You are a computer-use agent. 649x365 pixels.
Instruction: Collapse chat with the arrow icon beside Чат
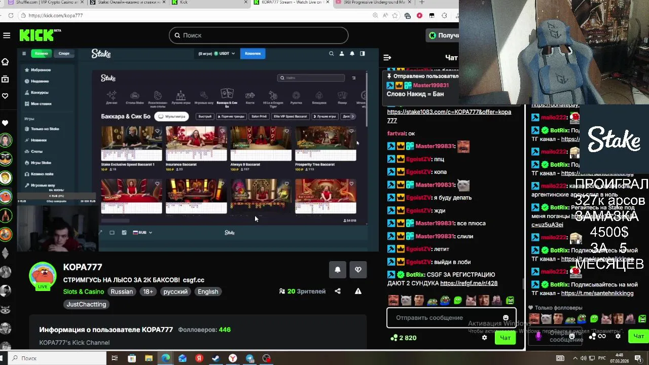[x=387, y=58]
